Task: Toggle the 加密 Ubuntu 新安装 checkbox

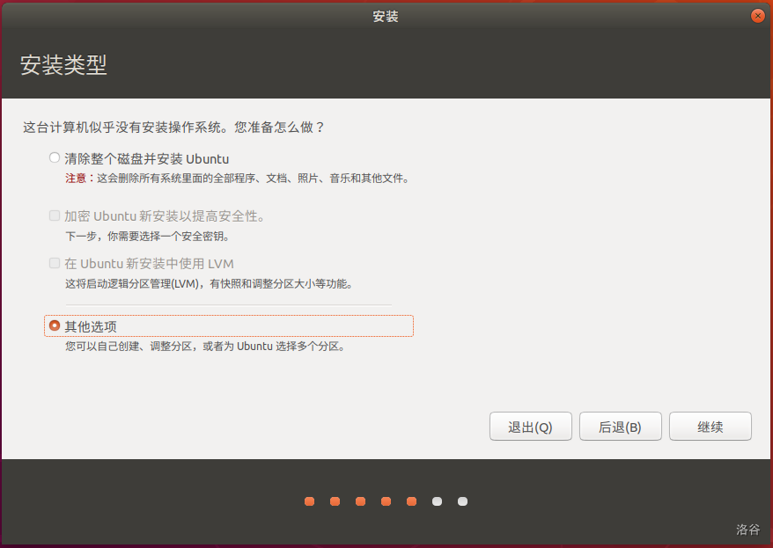Action: [x=55, y=216]
